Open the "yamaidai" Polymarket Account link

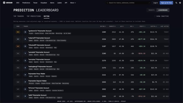pos(39,52)
